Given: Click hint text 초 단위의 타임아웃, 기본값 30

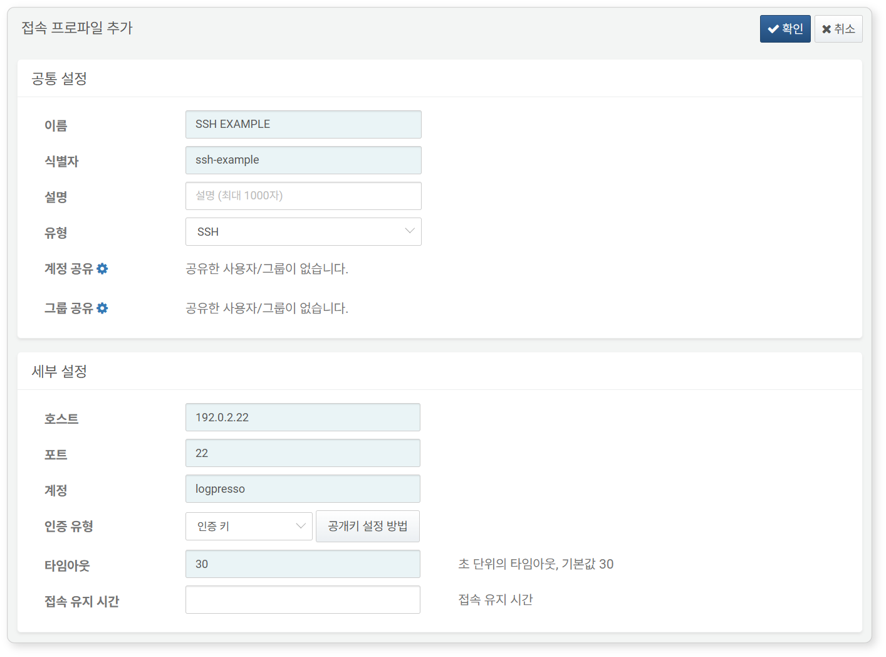Looking at the screenshot, I should (x=536, y=564).
